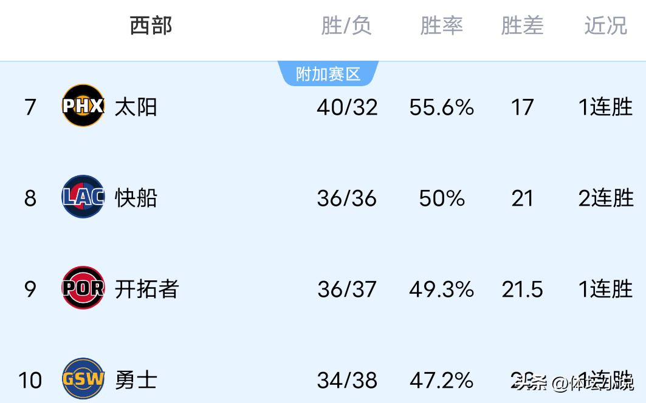
Task: Sort by 胜率 column header
Action: tap(441, 25)
